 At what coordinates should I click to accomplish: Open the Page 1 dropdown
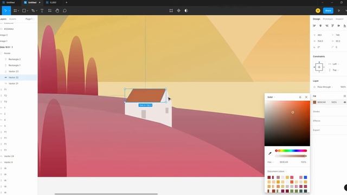click(x=30, y=19)
